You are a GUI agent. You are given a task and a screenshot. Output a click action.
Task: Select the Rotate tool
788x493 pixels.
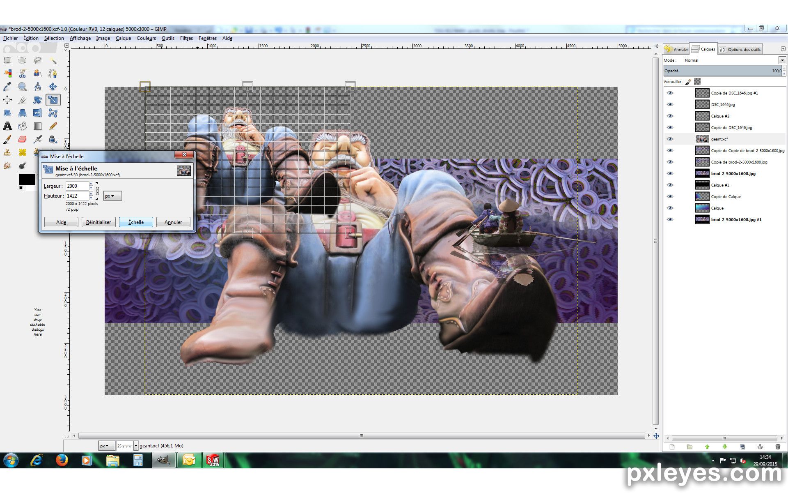38,100
